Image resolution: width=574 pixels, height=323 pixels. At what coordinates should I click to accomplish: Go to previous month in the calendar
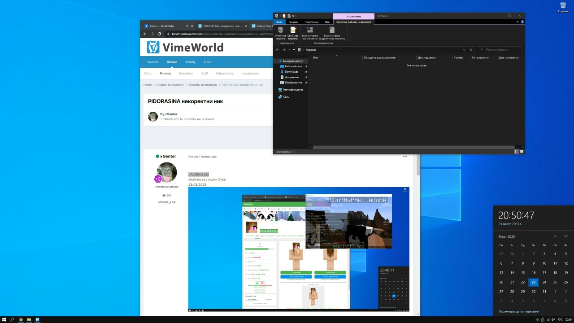point(555,236)
